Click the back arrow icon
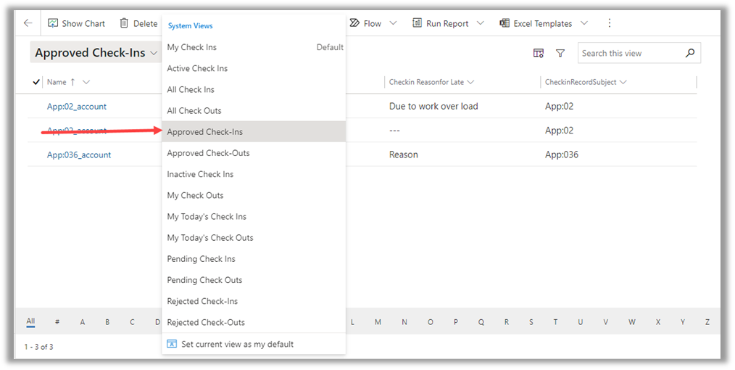This screenshot has width=735, height=370. point(28,23)
